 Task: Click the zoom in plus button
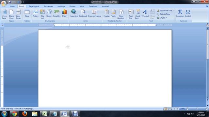(x=207, y=109)
